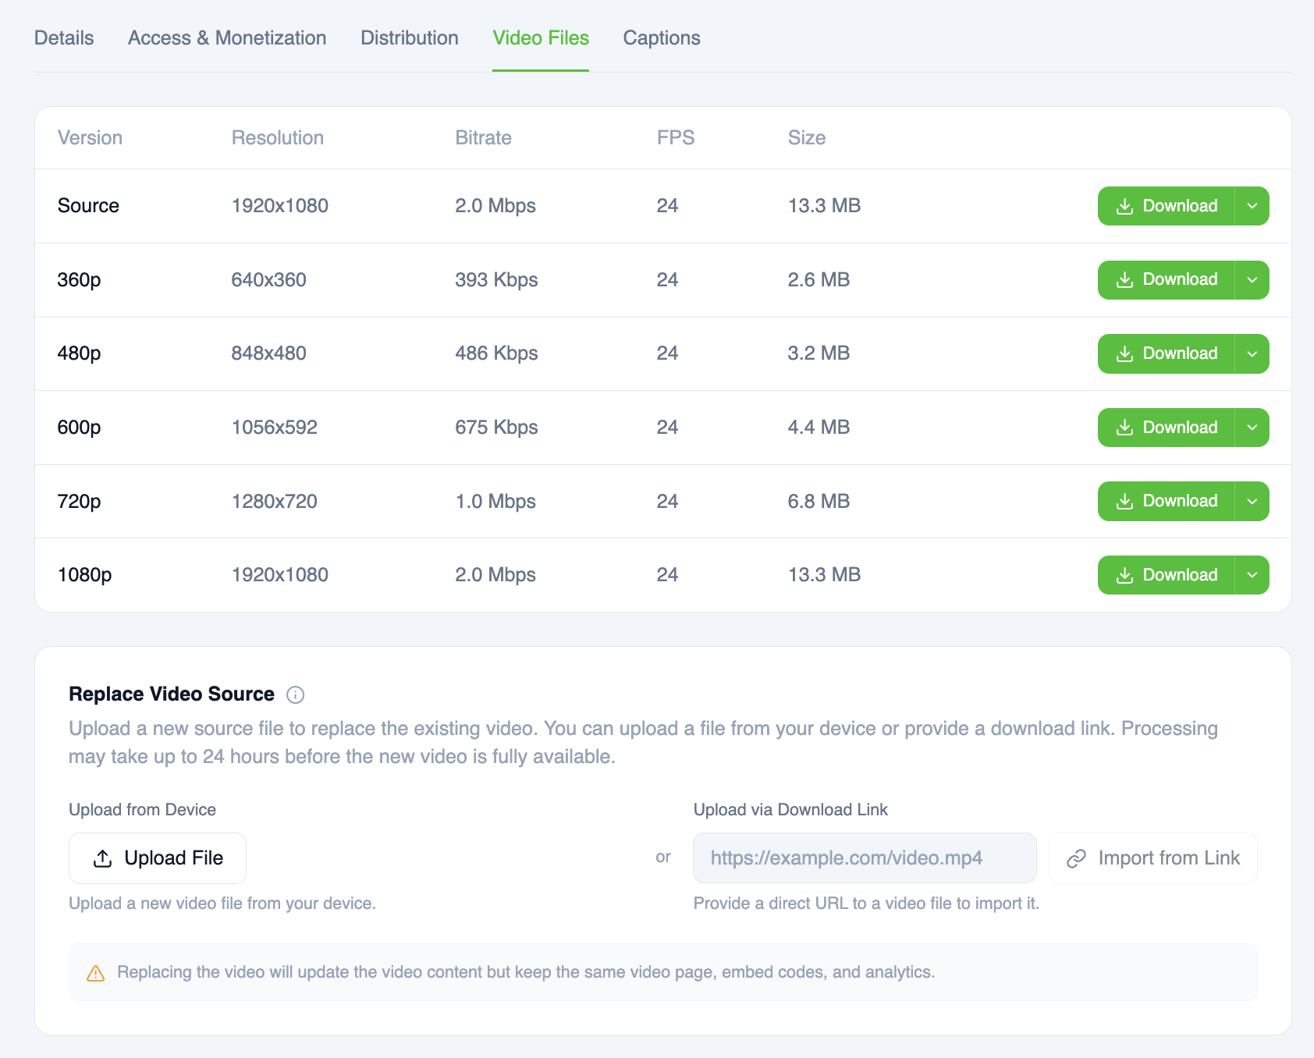Expand download options for 1080p row

(x=1252, y=575)
